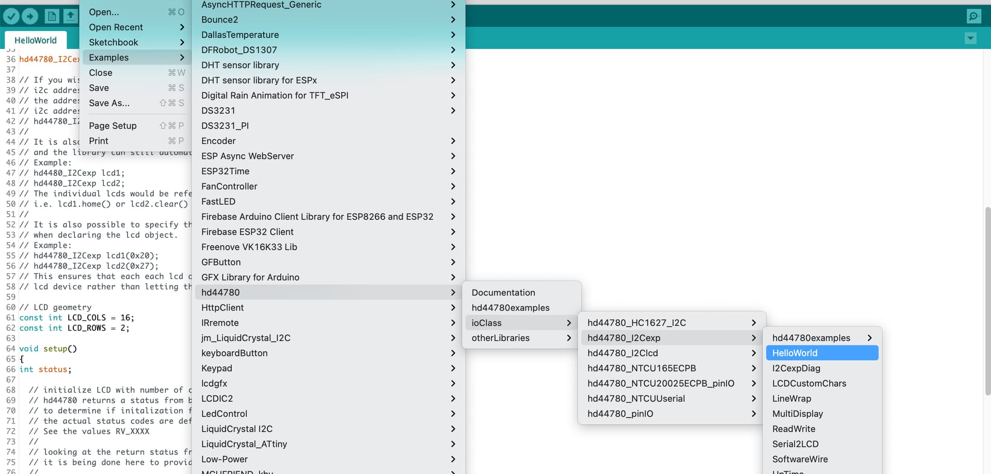
Task: Expand the DFRobot_DS1307 examples submenu
Action: click(328, 50)
